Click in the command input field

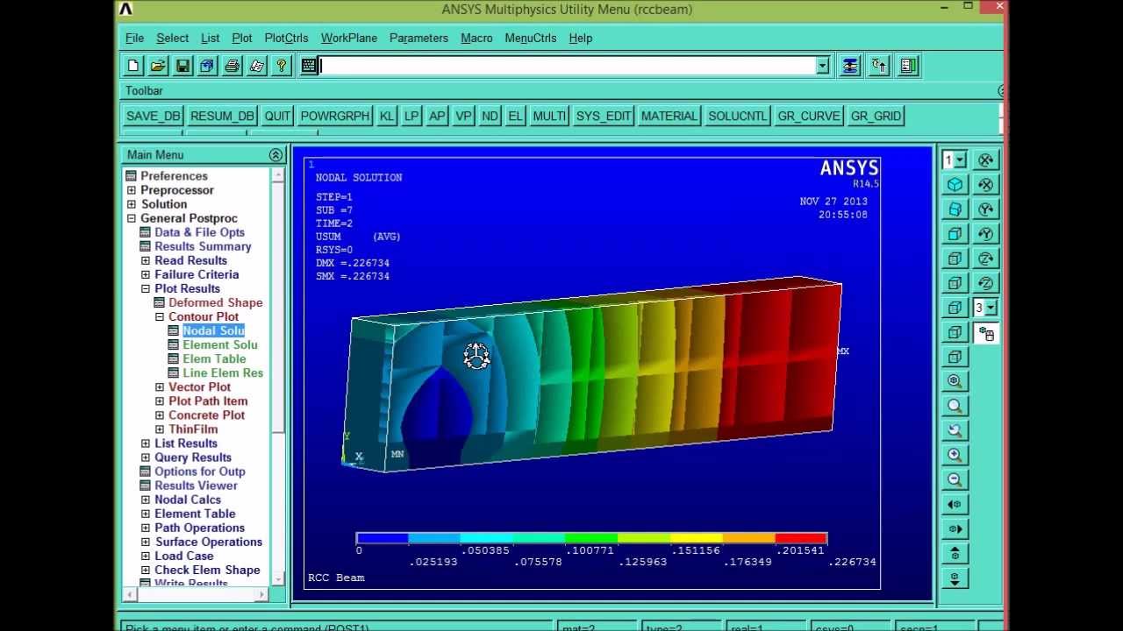pyautogui.click(x=568, y=66)
